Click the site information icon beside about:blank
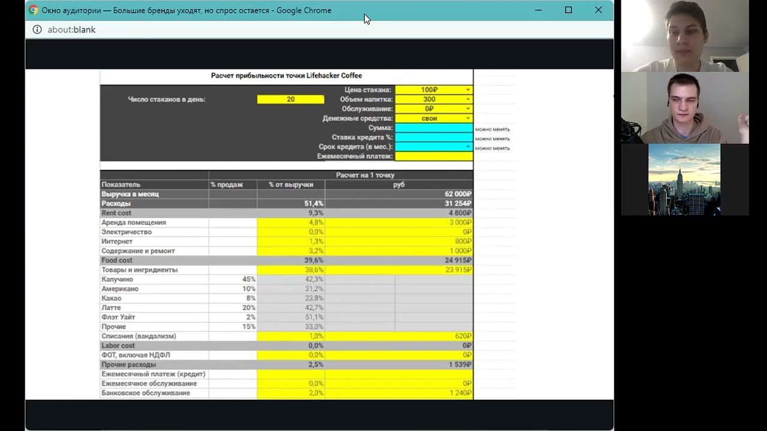The height and width of the screenshot is (431, 767). [37, 29]
